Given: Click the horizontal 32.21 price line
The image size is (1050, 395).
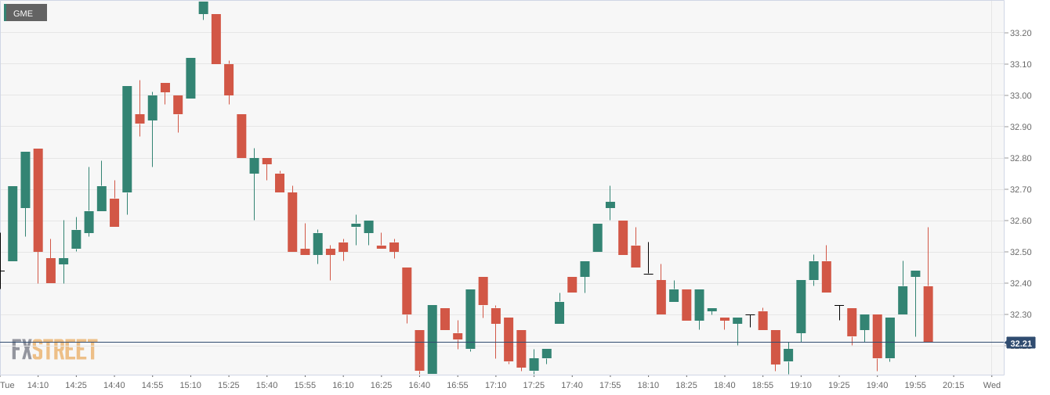Looking at the screenshot, I should tap(501, 343).
